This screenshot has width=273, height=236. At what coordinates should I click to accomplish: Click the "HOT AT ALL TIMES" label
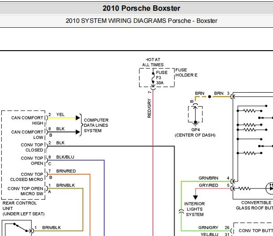(153, 62)
